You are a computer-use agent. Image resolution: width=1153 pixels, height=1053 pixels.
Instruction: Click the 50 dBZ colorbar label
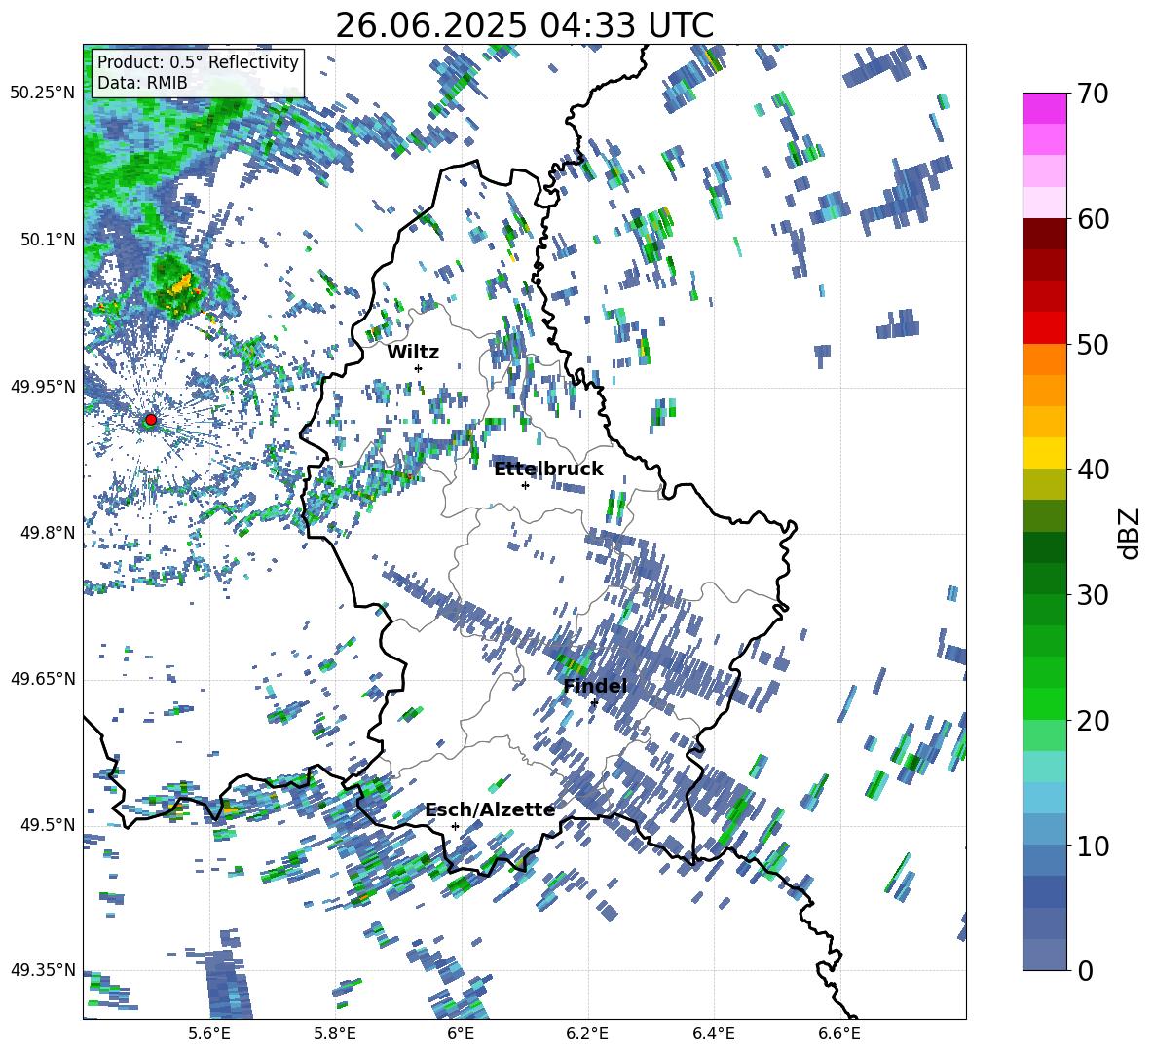[1092, 345]
